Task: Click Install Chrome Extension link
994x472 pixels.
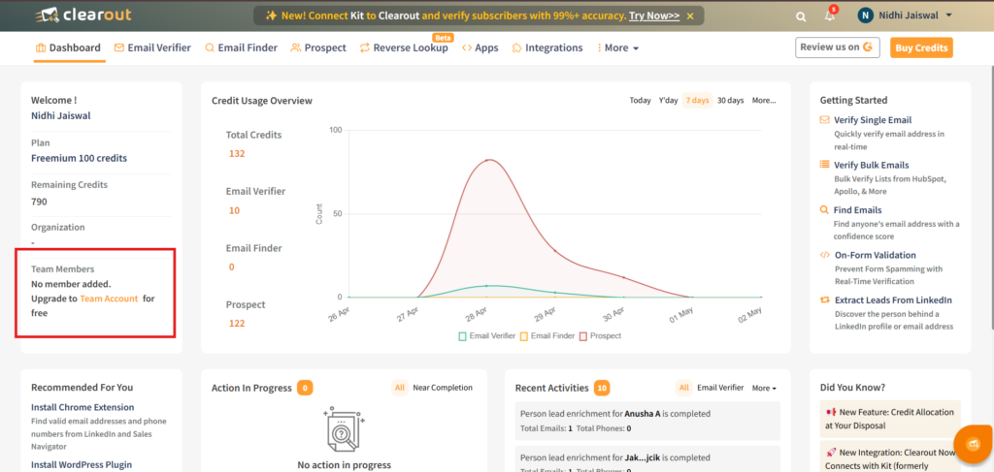Action: (x=83, y=407)
